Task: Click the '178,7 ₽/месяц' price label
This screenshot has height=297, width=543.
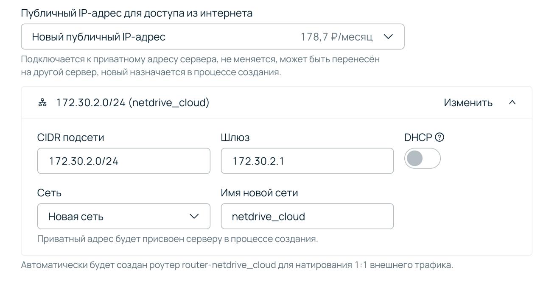Action: [336, 37]
